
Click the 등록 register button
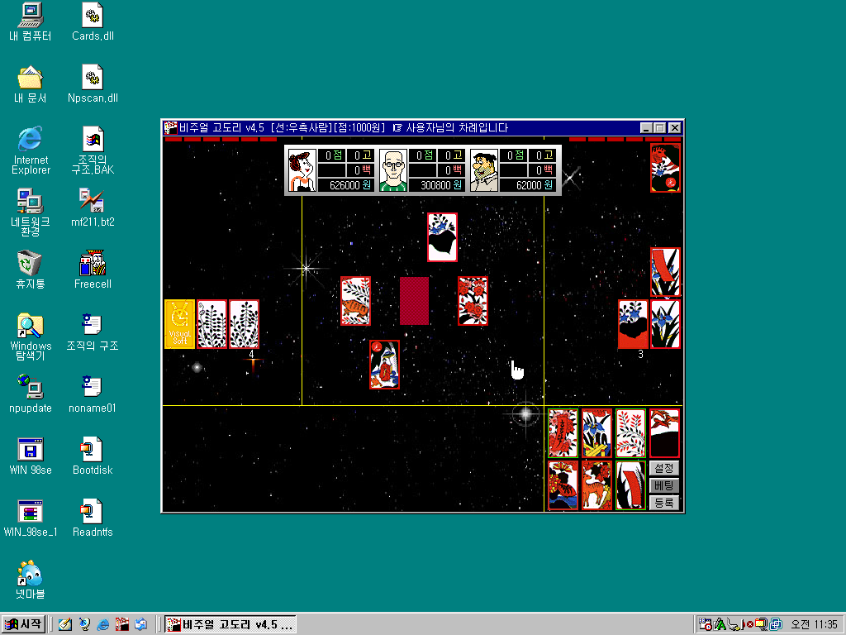point(664,503)
